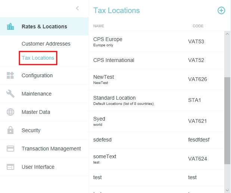Click the Configuration widgets icon
231x193 pixels.
click(10, 75)
